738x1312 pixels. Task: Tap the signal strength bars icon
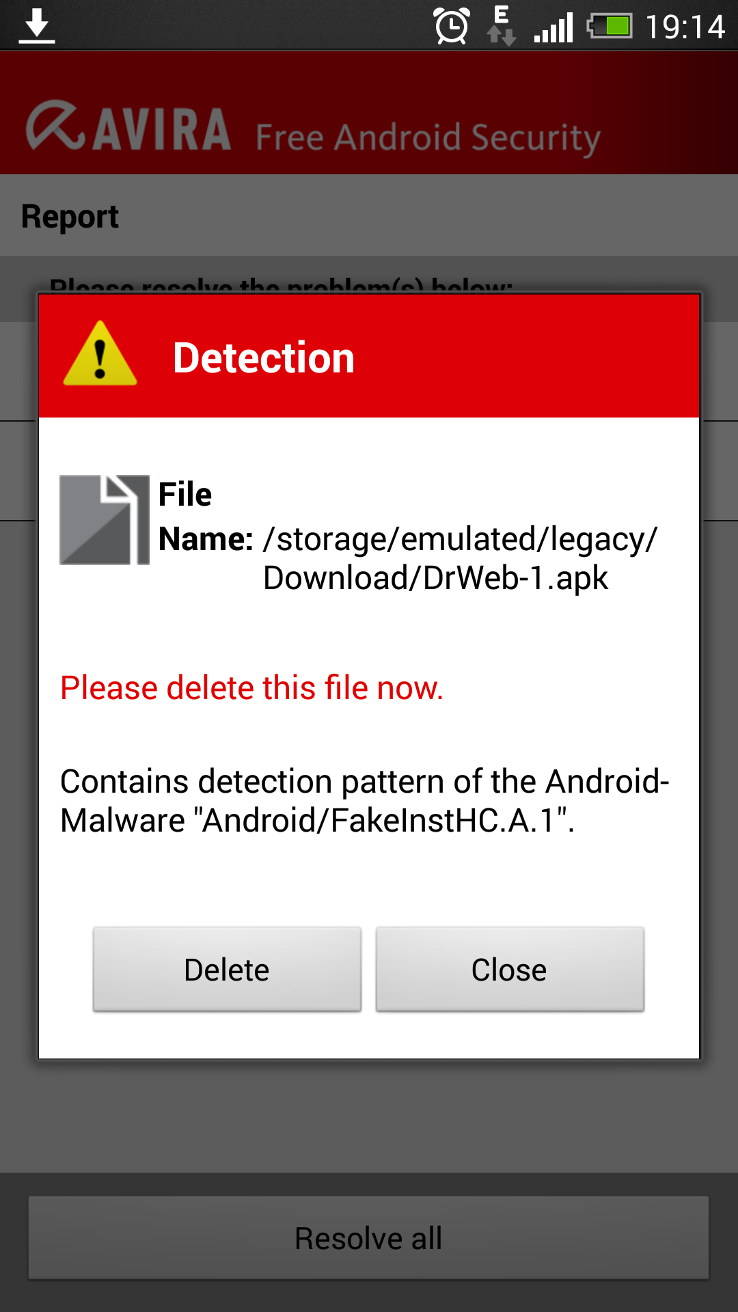point(553,28)
